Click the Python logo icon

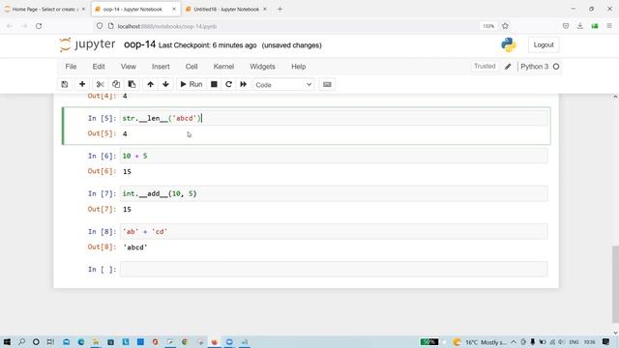click(509, 45)
